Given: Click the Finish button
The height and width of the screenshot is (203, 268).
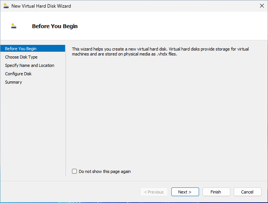Looking at the screenshot, I should 216,192.
